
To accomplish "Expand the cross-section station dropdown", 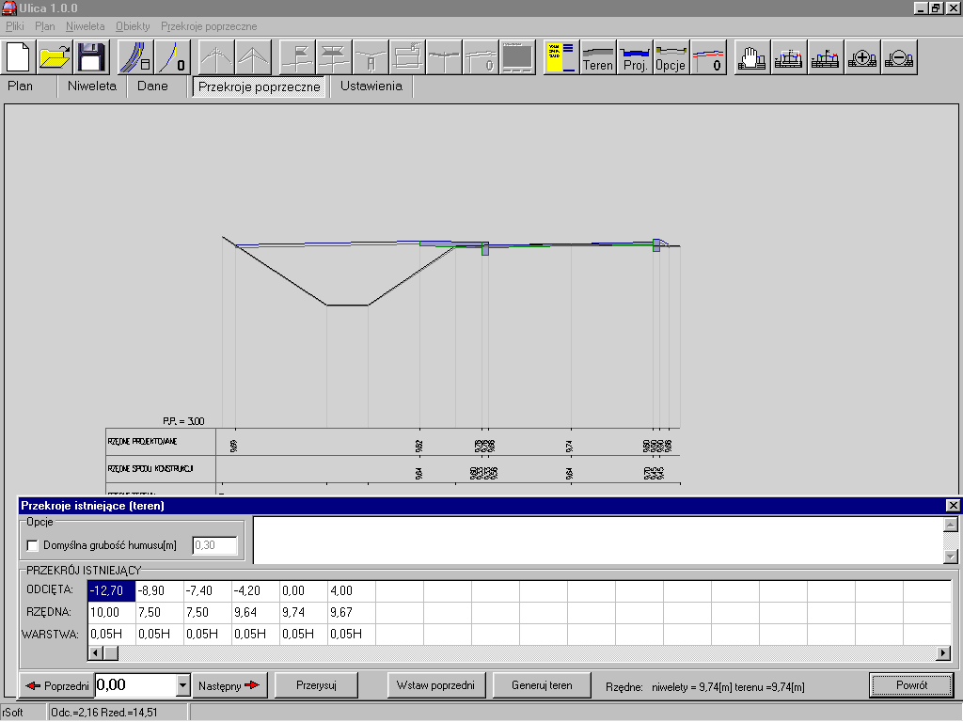I will click(183, 685).
